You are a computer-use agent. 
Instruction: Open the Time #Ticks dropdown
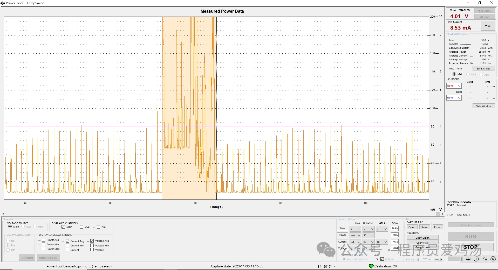[382, 229]
